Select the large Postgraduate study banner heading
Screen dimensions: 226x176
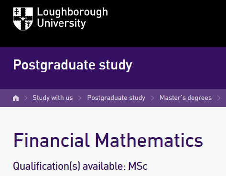coord(73,65)
